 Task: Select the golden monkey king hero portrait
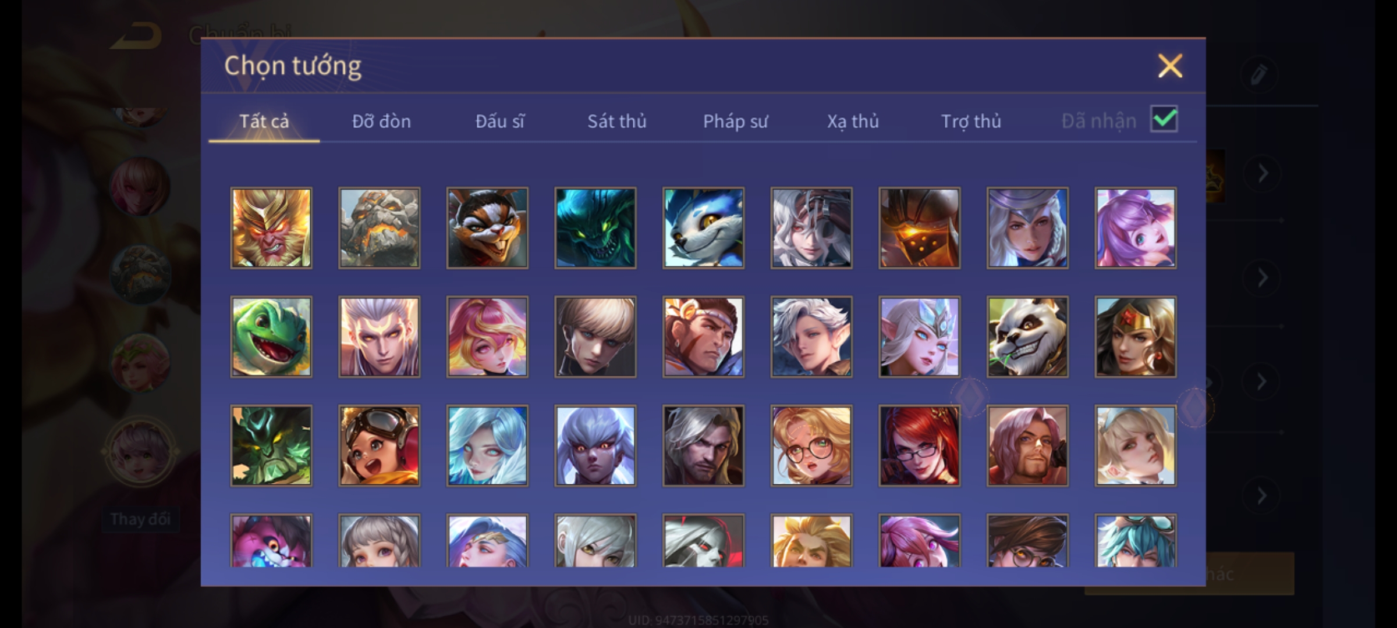point(271,228)
